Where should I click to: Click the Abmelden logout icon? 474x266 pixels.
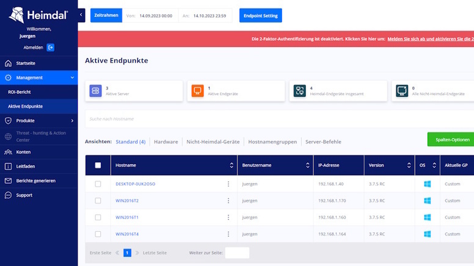point(51,47)
